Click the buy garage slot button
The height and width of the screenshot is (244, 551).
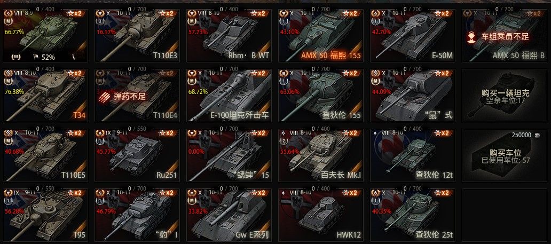coord(505,155)
